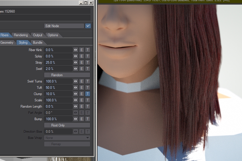
Task: Click the Fiber Kink slider arrows
Action: [76, 50]
